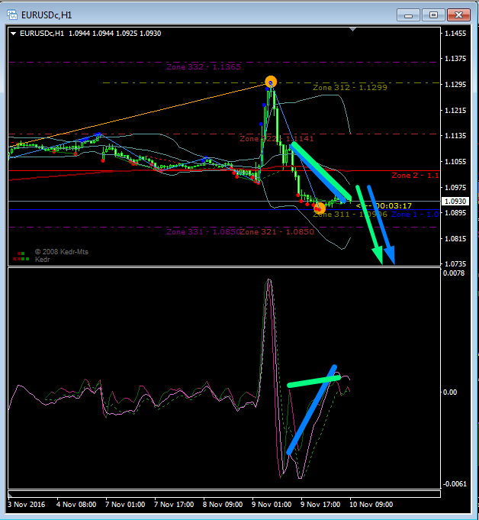Click the Zone 312 - 1.1299 label
This screenshot has width=479, height=520.
click(350, 88)
